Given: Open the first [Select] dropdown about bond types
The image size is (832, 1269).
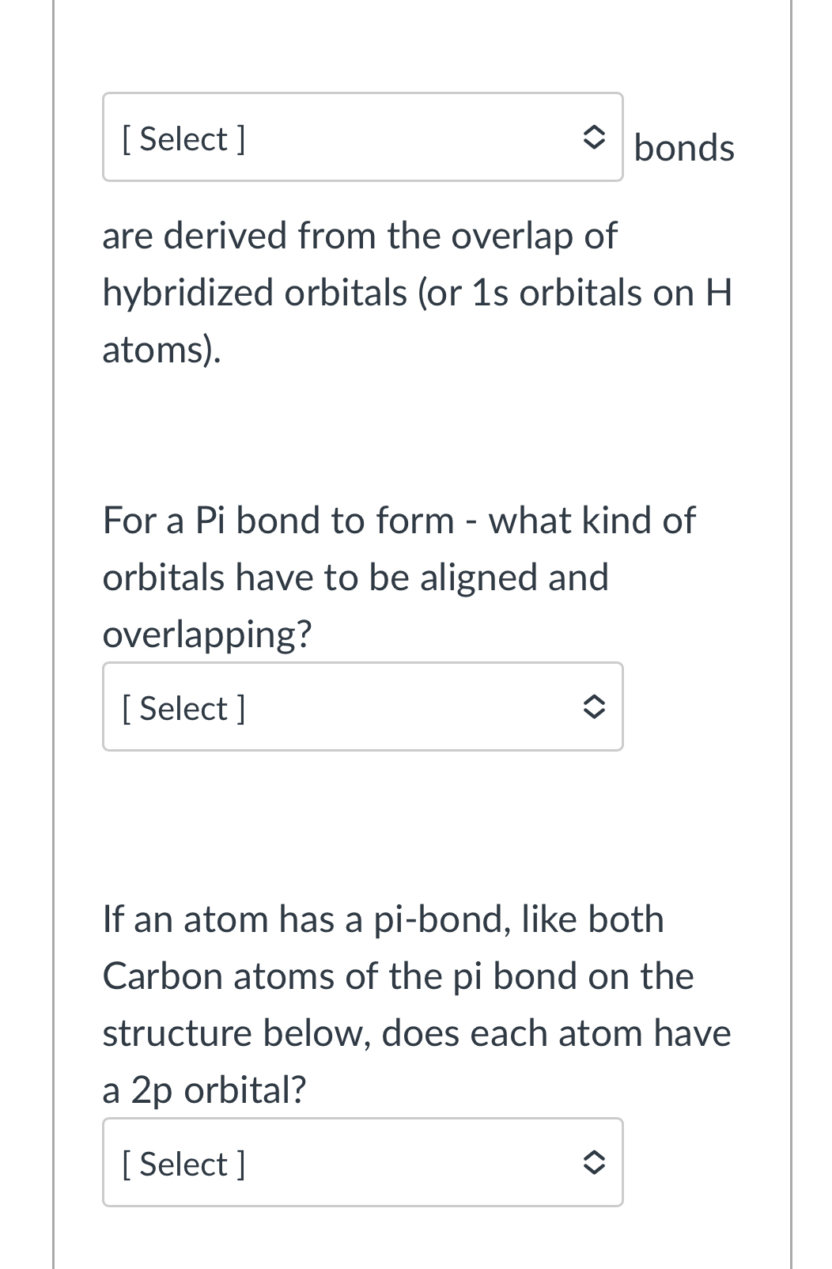Looking at the screenshot, I should [362, 136].
